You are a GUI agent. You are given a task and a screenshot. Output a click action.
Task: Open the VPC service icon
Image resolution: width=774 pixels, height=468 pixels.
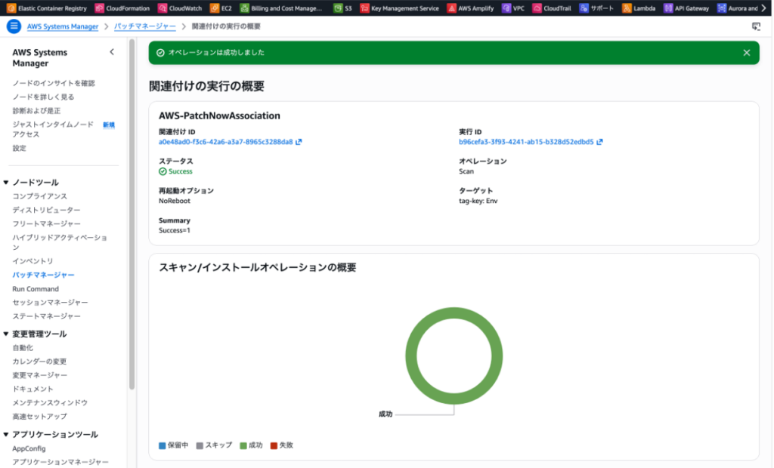(506, 8)
